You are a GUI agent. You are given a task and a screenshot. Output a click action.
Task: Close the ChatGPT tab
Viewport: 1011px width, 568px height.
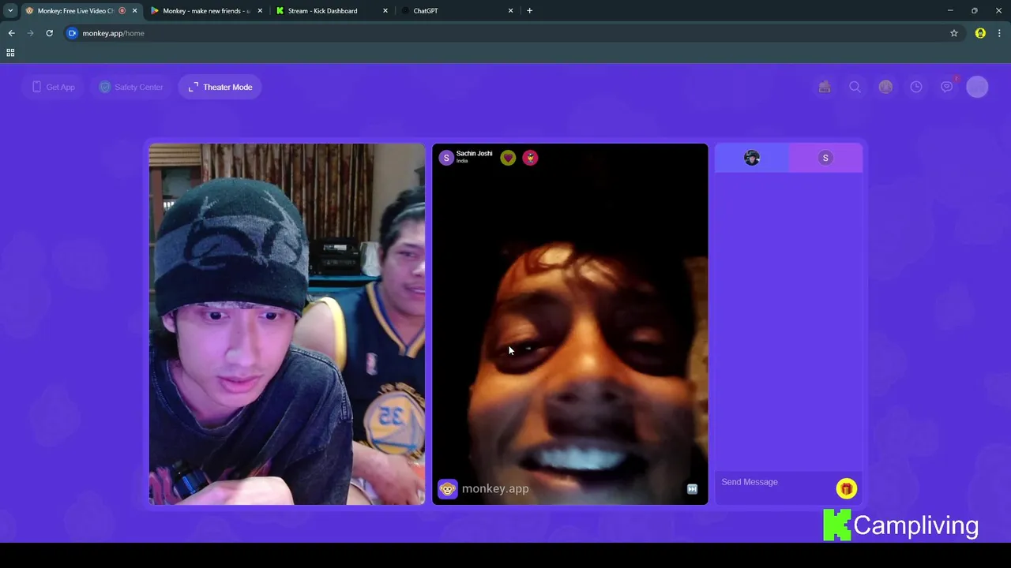[x=510, y=11]
